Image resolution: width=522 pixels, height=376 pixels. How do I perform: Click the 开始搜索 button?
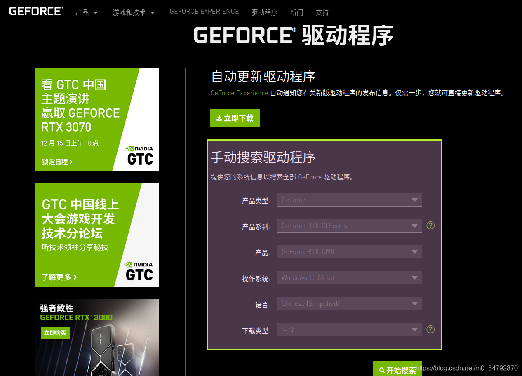pyautogui.click(x=397, y=369)
